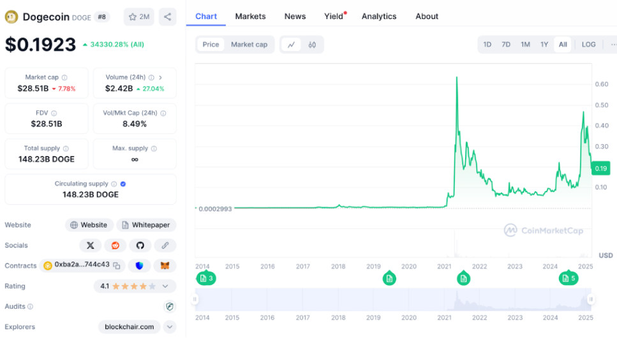Set chart range to 1Y

click(x=544, y=45)
